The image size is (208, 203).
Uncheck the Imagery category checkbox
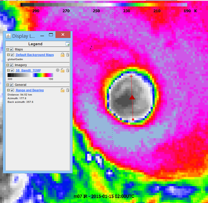click(x=11, y=65)
